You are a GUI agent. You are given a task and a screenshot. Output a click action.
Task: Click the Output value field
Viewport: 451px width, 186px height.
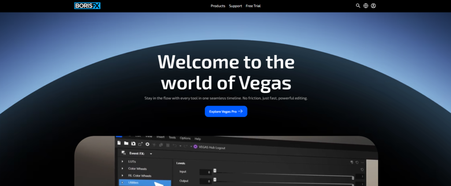click(x=206, y=181)
